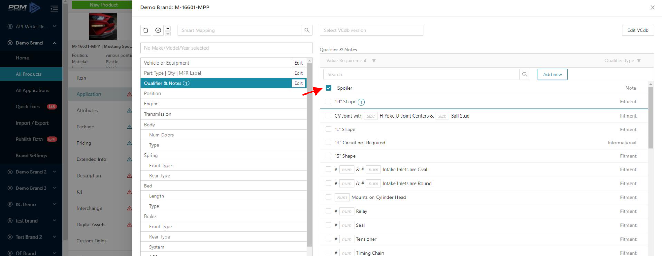Screen dimensions: 662x256
Task: Click the red Mustang product thumbnail
Action: (103, 27)
